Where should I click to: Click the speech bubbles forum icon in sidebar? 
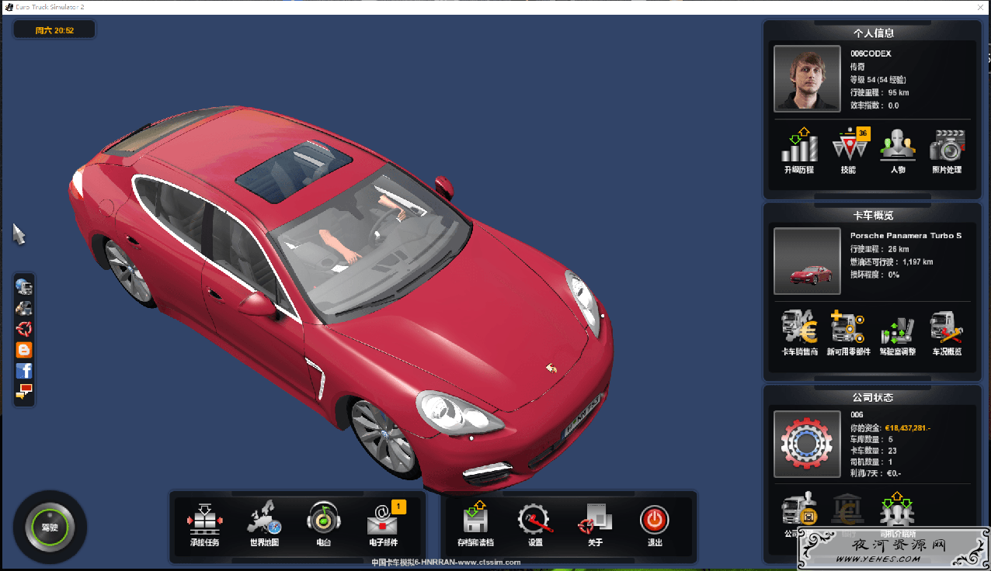click(x=24, y=392)
